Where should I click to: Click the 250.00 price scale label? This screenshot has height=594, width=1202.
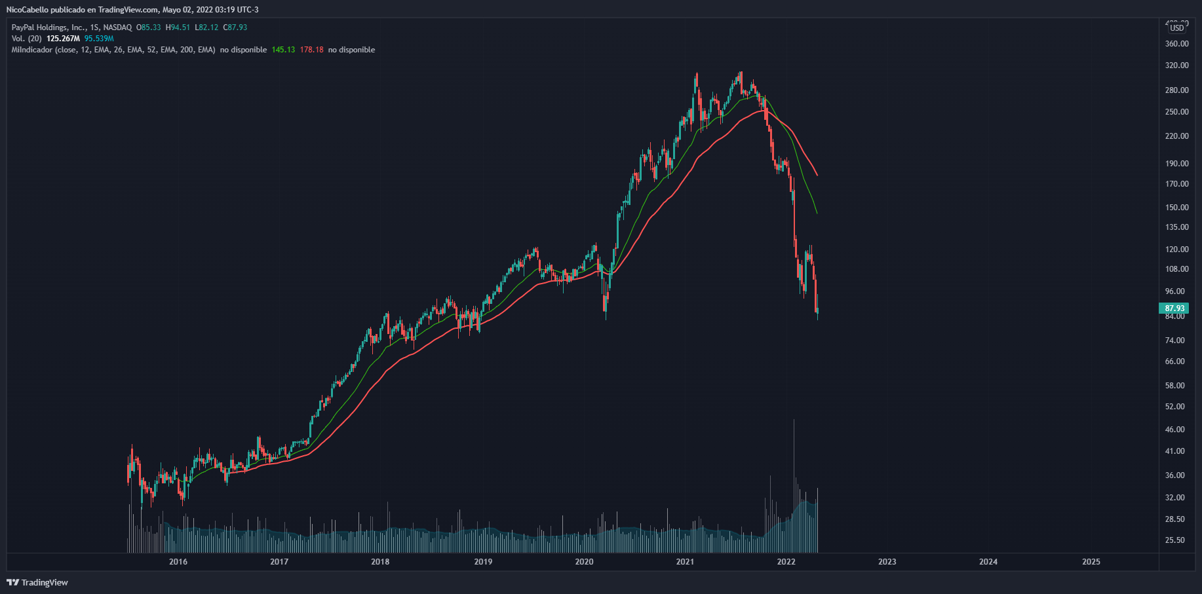click(x=1177, y=112)
